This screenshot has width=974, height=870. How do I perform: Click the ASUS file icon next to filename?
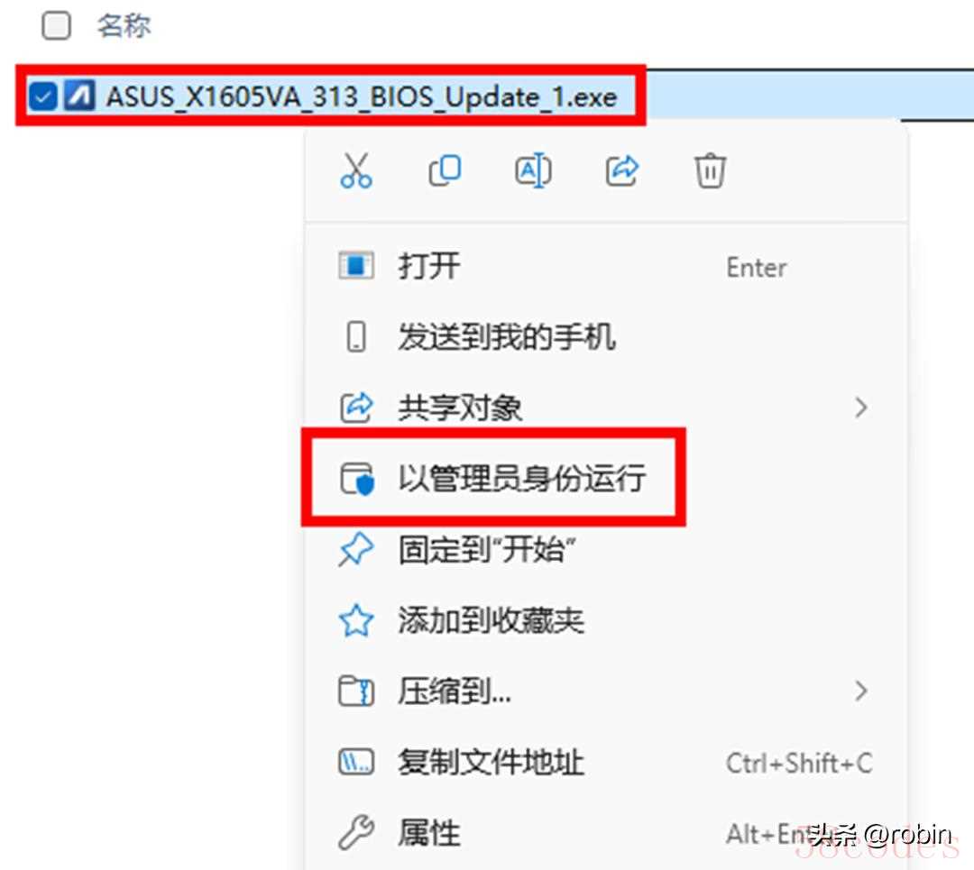(x=79, y=96)
